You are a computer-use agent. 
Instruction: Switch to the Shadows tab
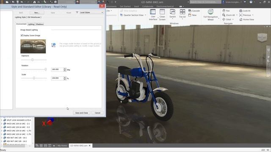pyautogui.click(x=39, y=24)
